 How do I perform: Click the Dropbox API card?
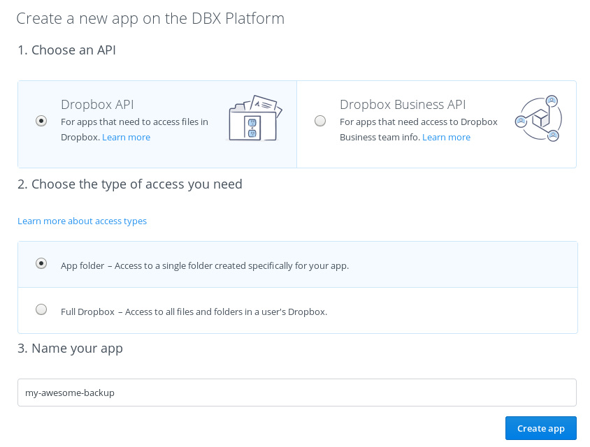tap(157, 124)
